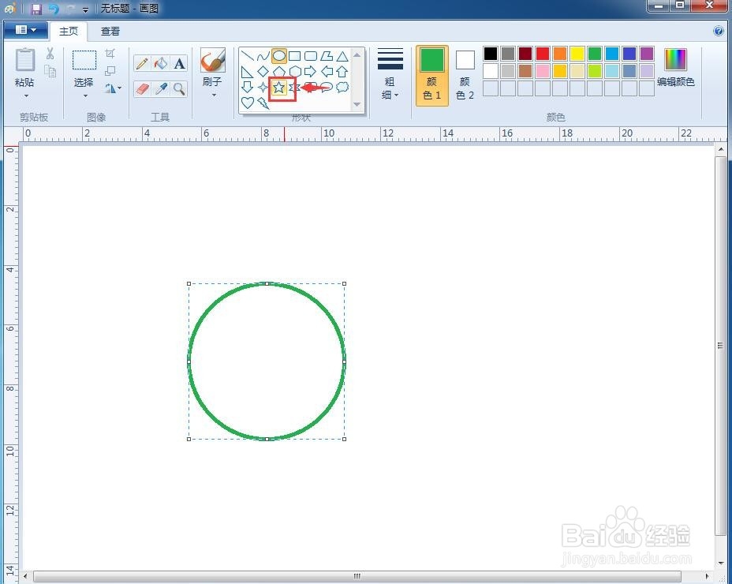Select the Right arrow shape
This screenshot has height=584, width=732.
[x=311, y=72]
